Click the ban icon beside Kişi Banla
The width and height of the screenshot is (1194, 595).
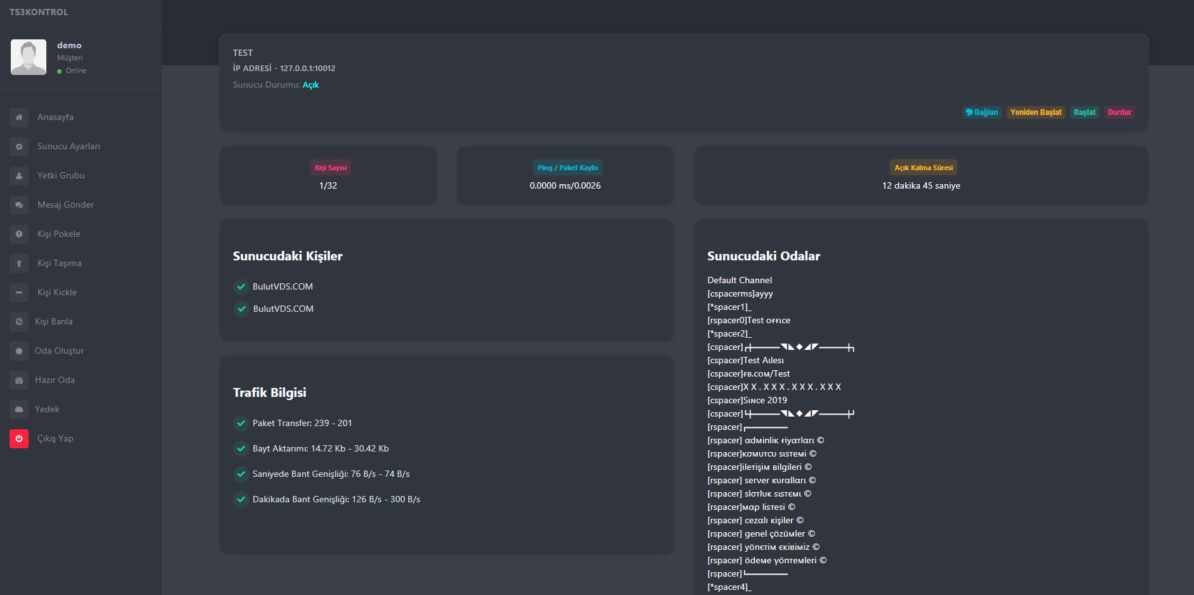coord(19,322)
